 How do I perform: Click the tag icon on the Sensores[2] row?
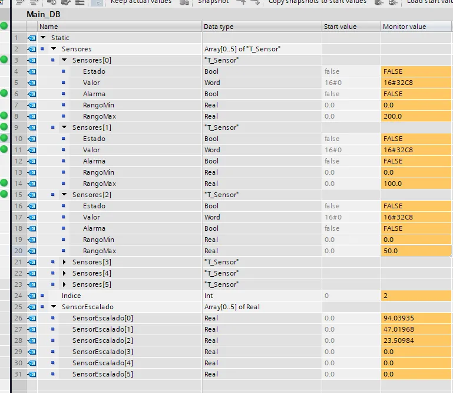[32, 195]
